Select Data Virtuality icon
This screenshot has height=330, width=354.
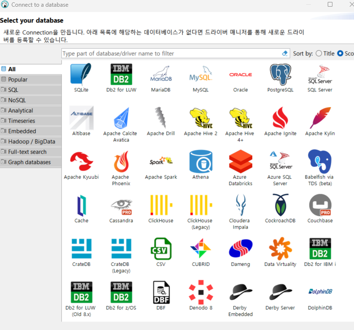tap(280, 249)
